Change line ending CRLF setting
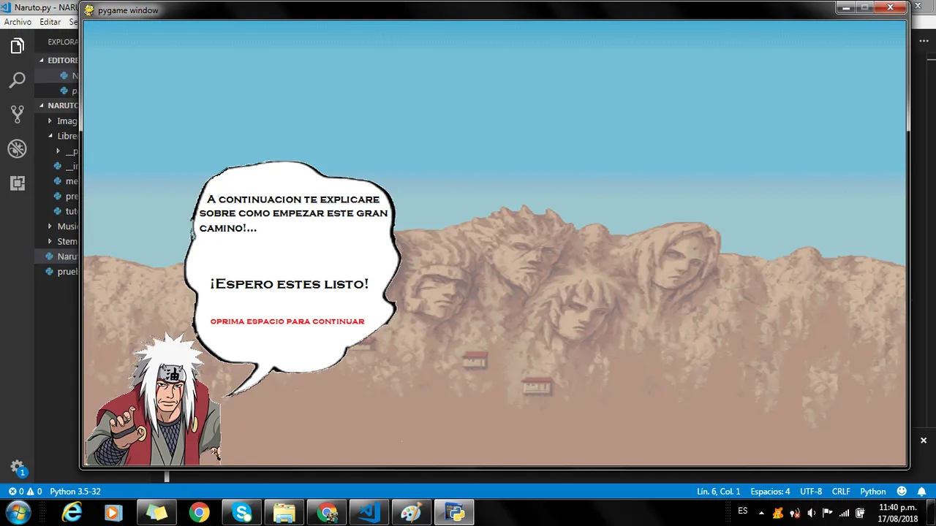 [841, 492]
